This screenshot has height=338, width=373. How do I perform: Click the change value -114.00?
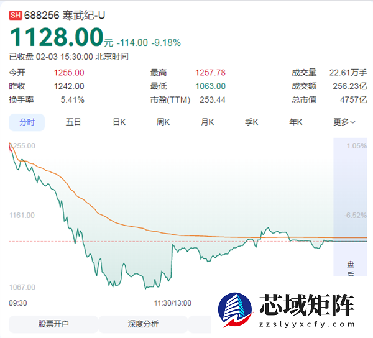132,43
